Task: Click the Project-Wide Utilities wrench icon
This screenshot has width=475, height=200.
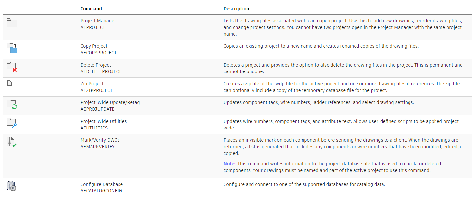Action: pos(12,123)
